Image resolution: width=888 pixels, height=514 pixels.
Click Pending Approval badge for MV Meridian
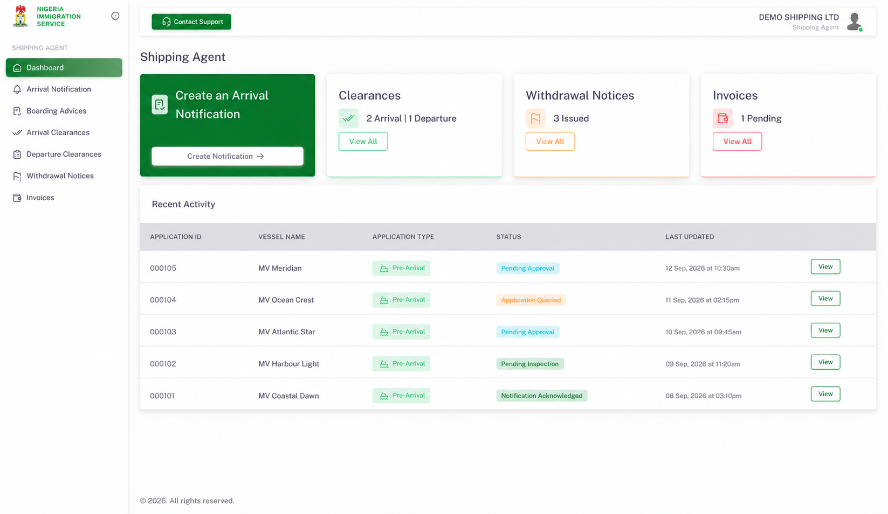click(528, 268)
